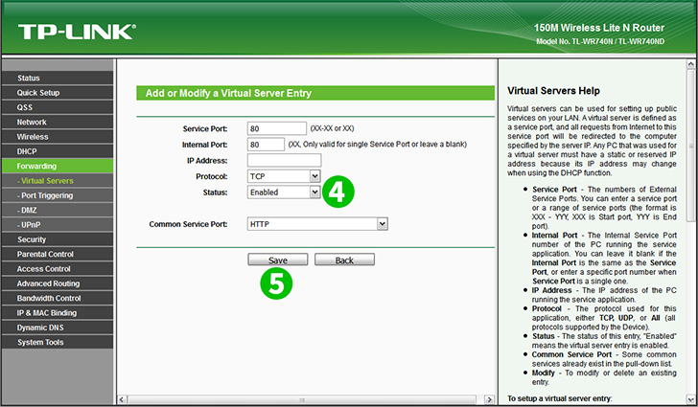This screenshot has height=407, width=698.
Task: Open System Tools in the sidebar
Action: [58, 342]
